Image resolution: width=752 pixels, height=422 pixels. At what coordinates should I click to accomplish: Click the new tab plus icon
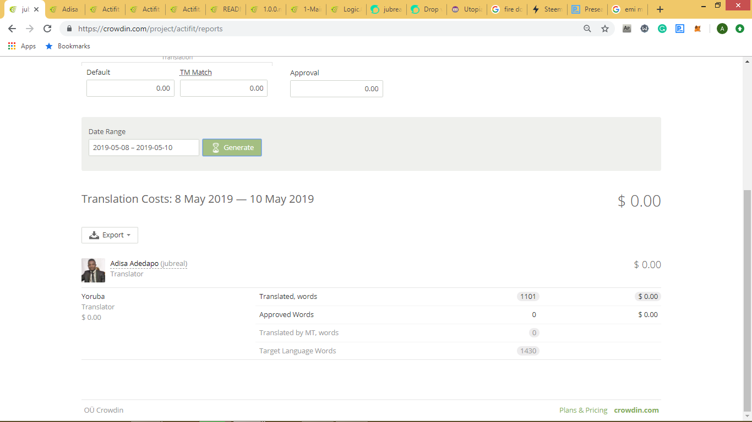660,9
